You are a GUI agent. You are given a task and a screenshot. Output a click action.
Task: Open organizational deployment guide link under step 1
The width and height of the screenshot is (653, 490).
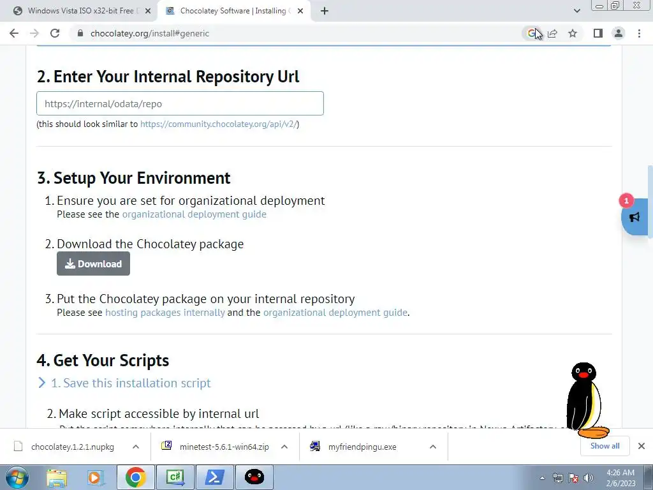194,214
